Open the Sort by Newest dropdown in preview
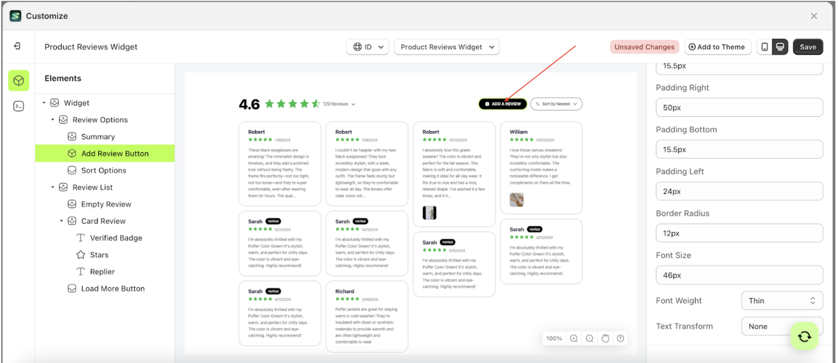This screenshot has width=838, height=363. [x=556, y=104]
